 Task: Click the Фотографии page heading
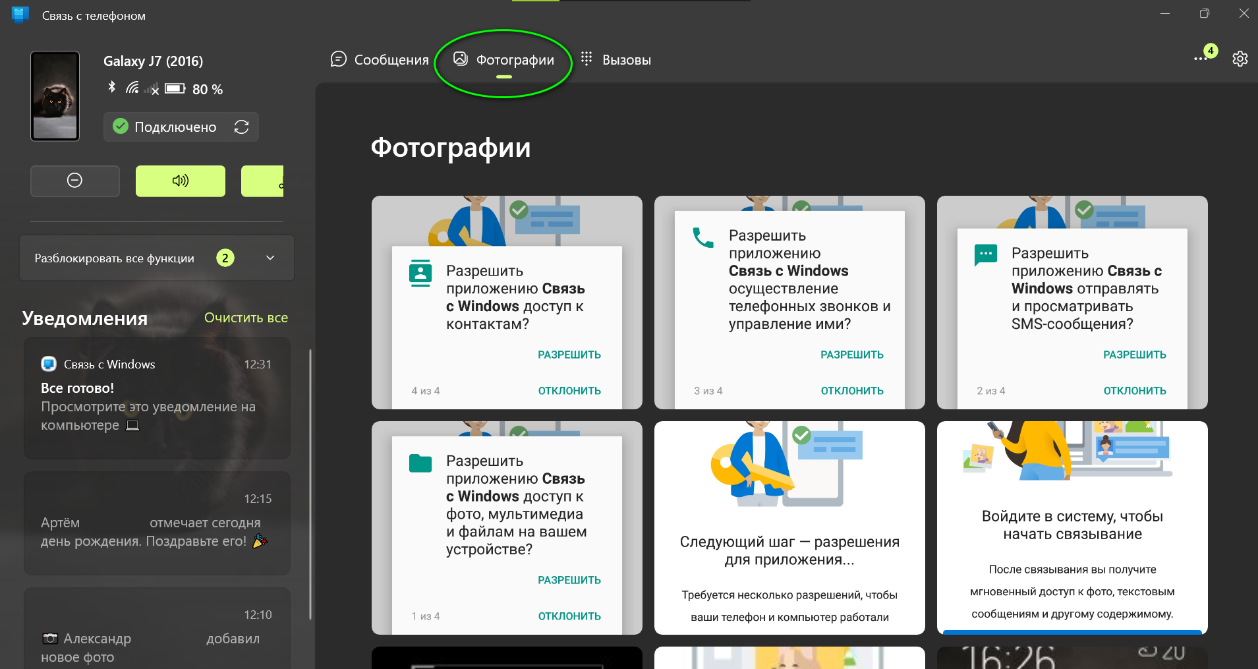coord(451,148)
